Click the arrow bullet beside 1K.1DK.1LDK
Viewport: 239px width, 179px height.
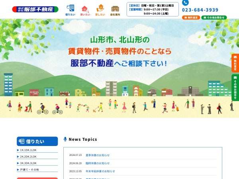[18, 150]
